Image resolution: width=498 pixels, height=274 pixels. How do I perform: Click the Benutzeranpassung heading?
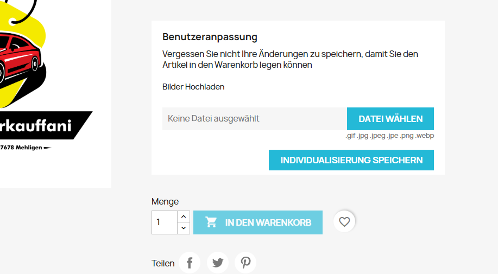point(210,37)
